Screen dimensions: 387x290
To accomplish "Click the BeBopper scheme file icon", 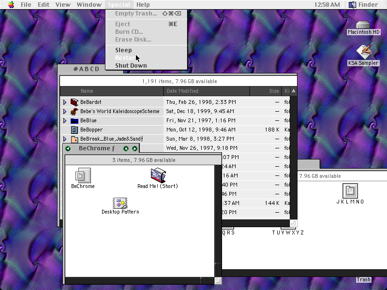I will [74, 130].
